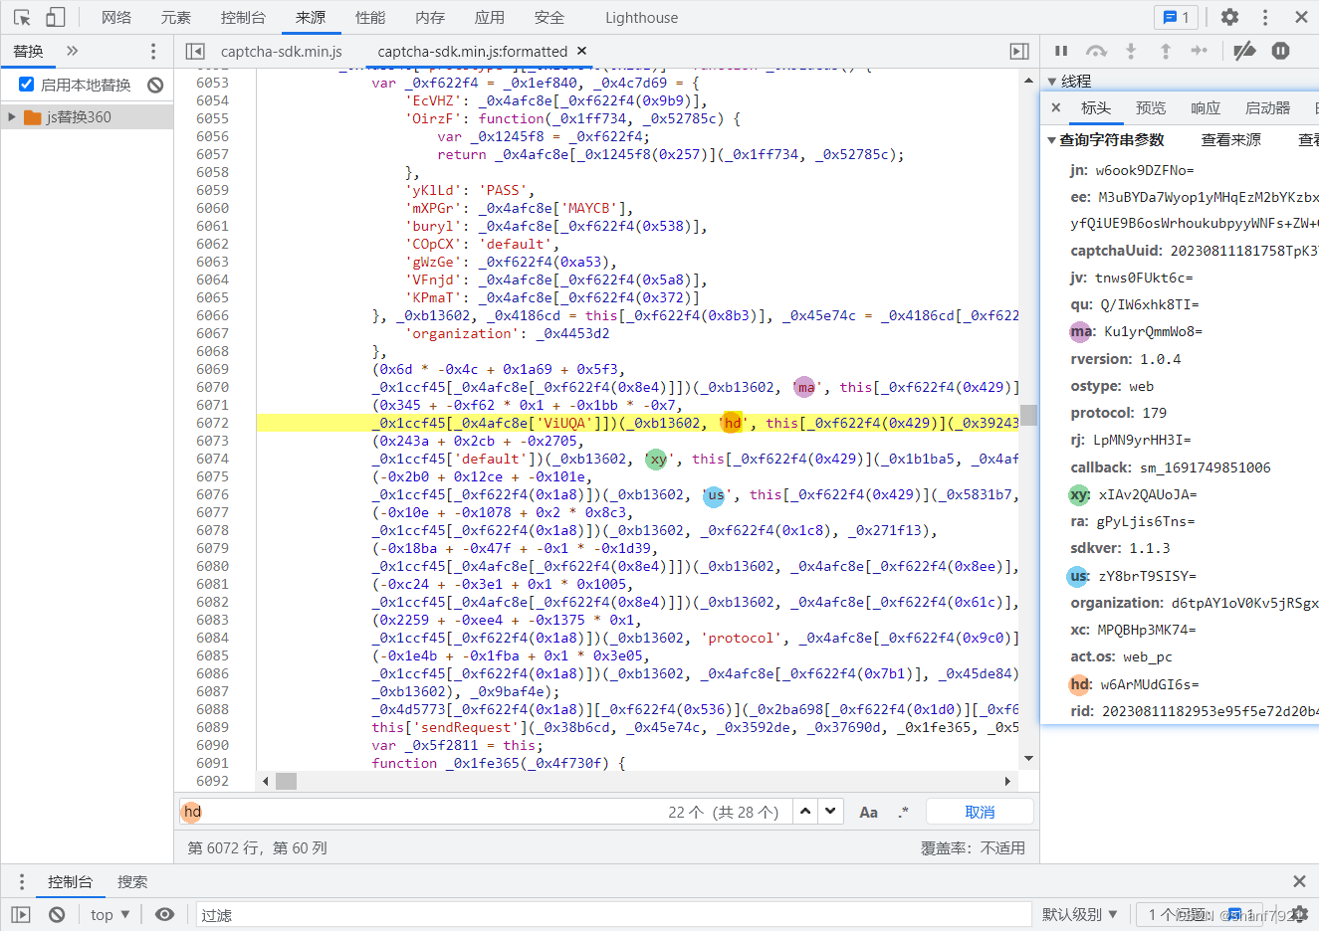Viewport: 1319px width, 931px height.
Task: Click the horizontal scrollbar right arrow
Action: [1008, 782]
